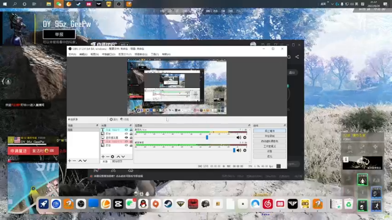Image resolution: width=392 pixels, height=220 pixels.
Task: Click the Start Recording button
Action: (269, 136)
